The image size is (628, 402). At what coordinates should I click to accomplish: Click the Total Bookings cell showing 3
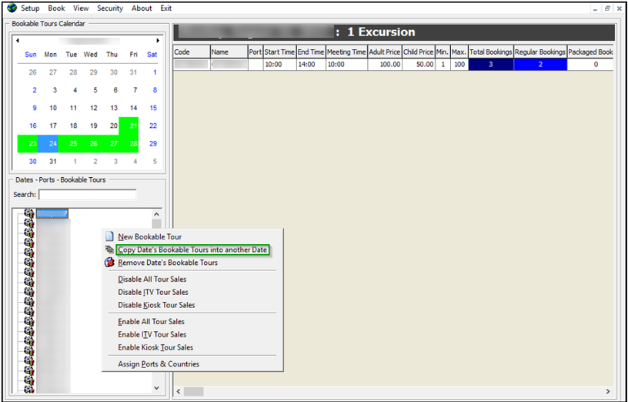click(x=491, y=65)
